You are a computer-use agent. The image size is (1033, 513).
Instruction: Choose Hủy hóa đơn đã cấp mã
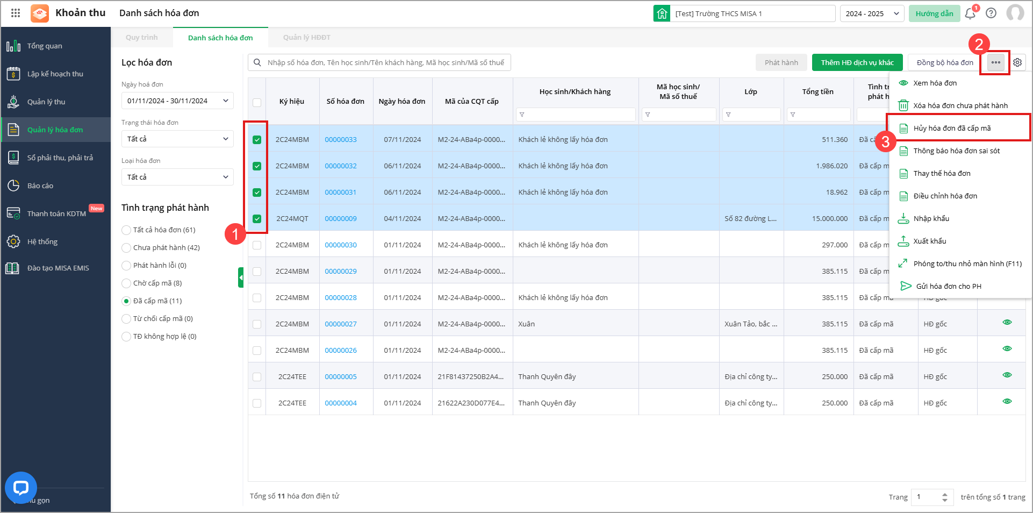coord(952,128)
